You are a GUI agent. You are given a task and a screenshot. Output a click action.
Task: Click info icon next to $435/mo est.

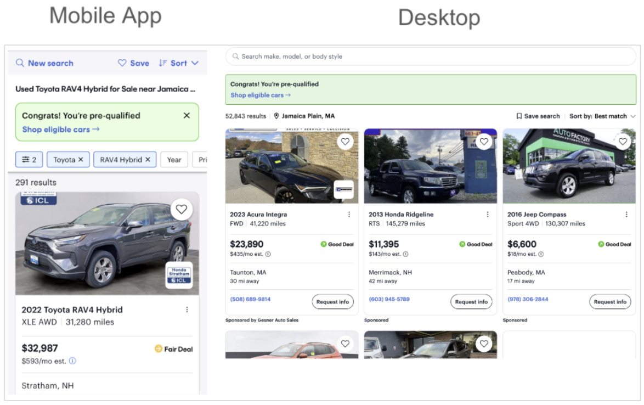(x=268, y=254)
